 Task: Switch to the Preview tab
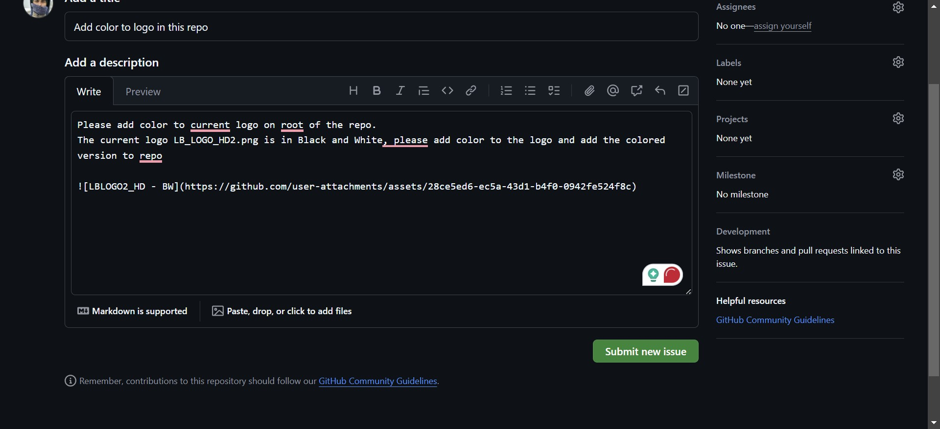(x=142, y=92)
